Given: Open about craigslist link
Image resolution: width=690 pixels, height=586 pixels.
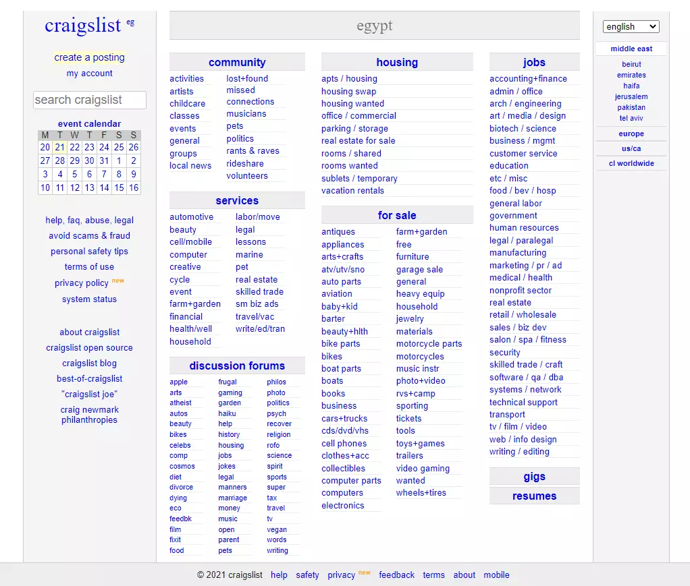Looking at the screenshot, I should point(89,332).
